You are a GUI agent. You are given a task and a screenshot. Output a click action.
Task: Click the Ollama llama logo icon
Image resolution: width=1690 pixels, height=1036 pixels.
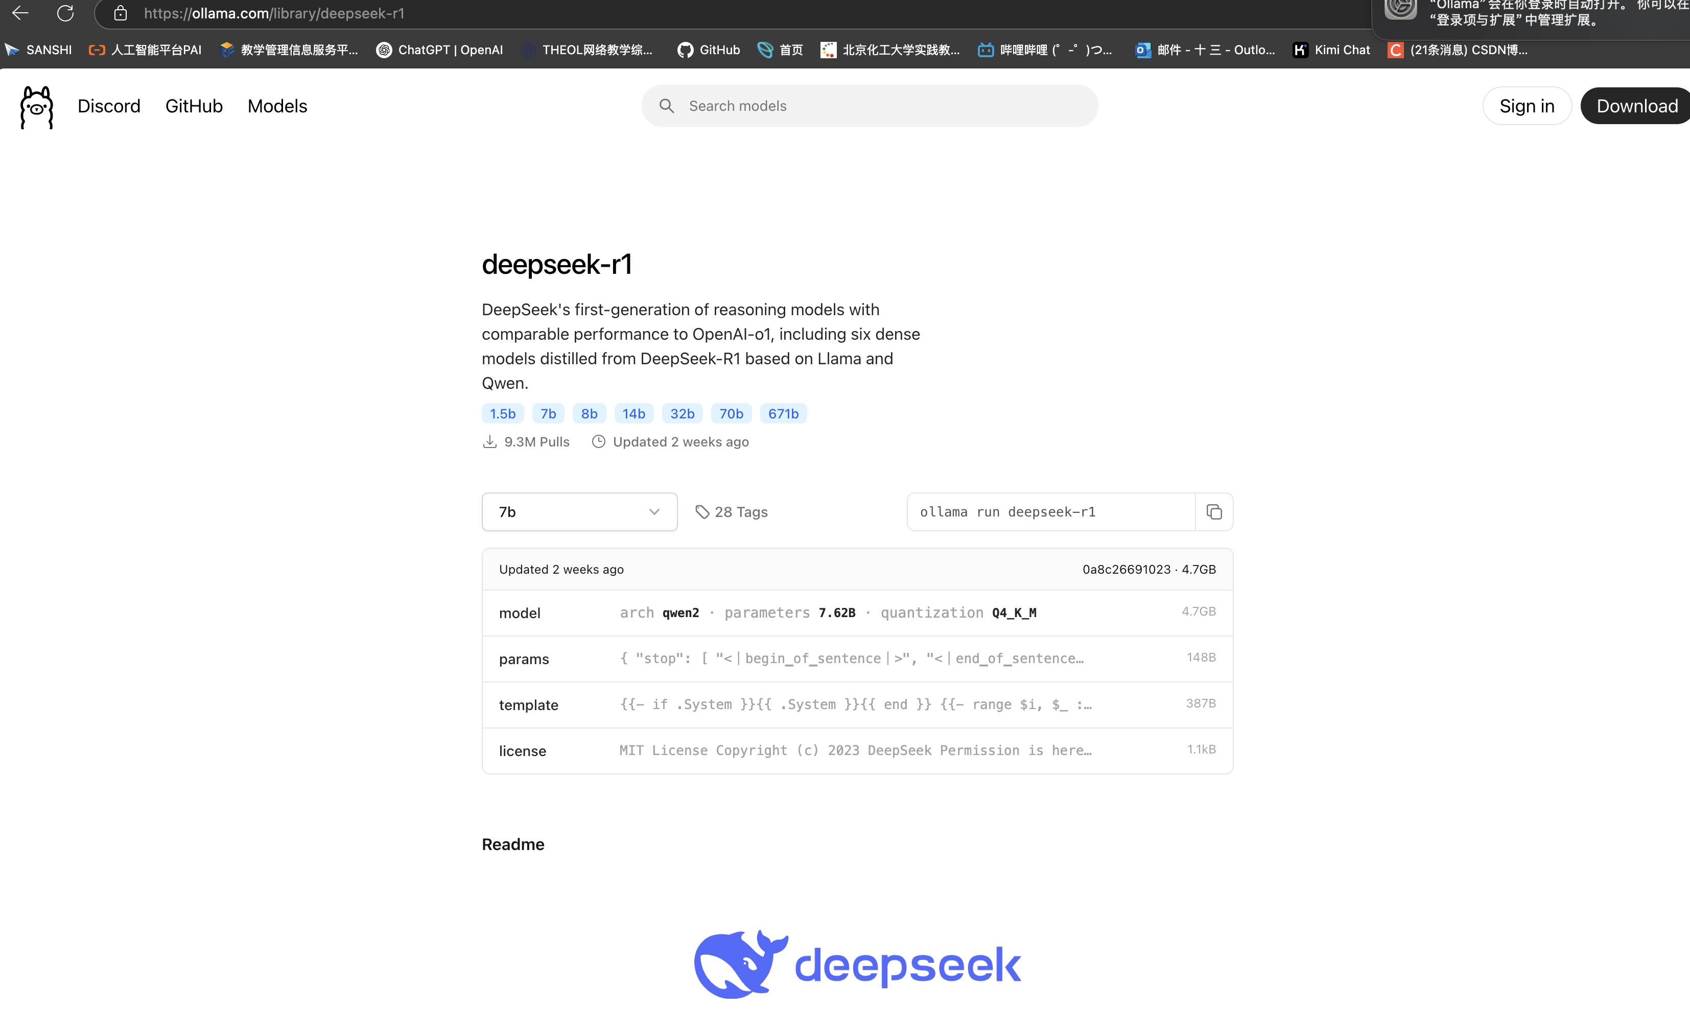[36, 107]
